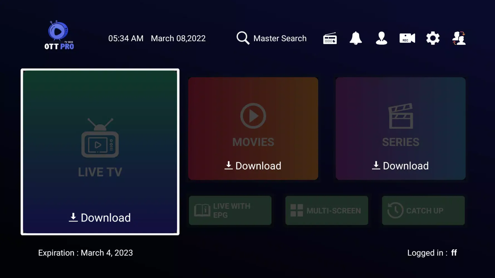Click the Master Search magnifier icon

coord(243,38)
